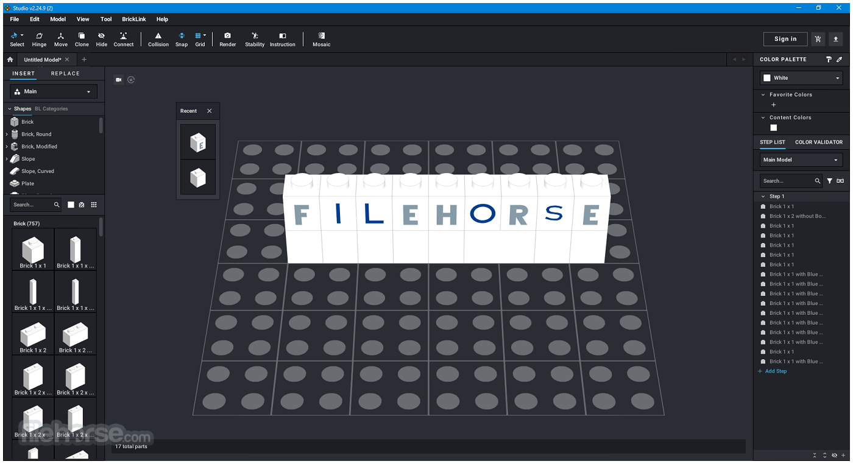The height and width of the screenshot is (464, 853).
Task: Open the Select tool dropdown arrow
Action: pyautogui.click(x=22, y=35)
